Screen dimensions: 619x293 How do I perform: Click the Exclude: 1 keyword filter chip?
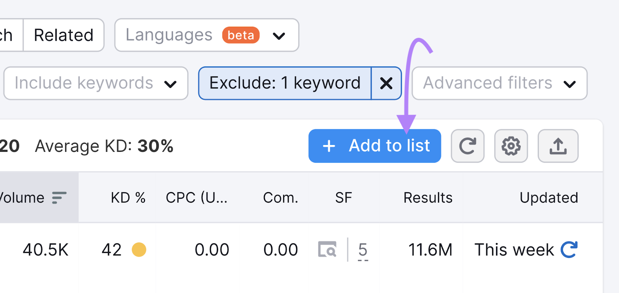click(x=284, y=83)
